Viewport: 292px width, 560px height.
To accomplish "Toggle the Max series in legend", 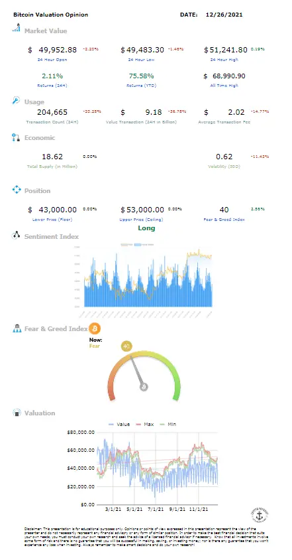I will pyautogui.click(x=144, y=424).
